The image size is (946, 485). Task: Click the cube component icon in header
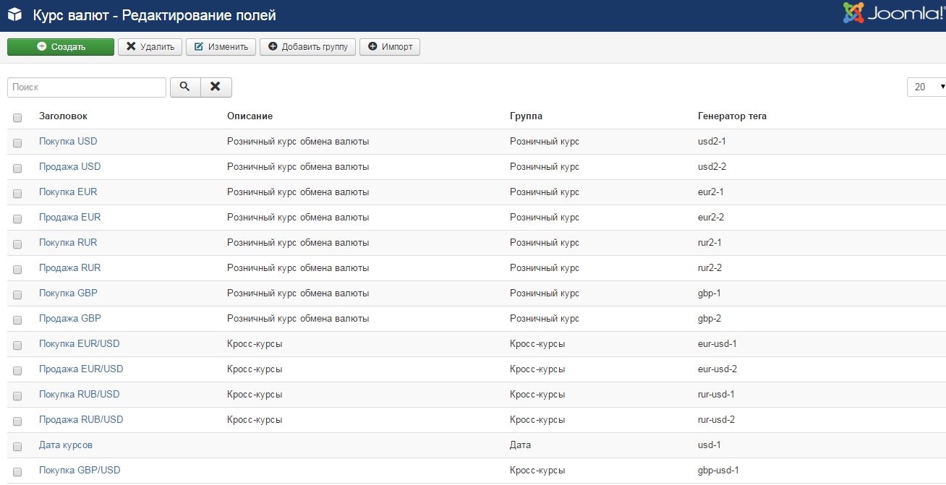coord(14,15)
